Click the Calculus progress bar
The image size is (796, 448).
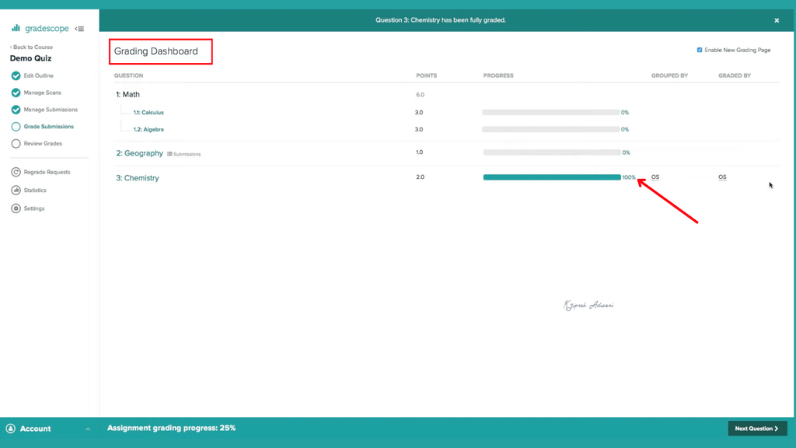coord(551,112)
